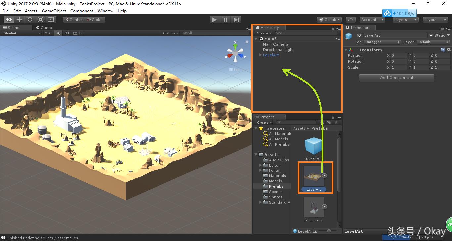Select the PumpJack prefab thumbnail
Viewport: 452px width, 241px height.
tap(314, 207)
